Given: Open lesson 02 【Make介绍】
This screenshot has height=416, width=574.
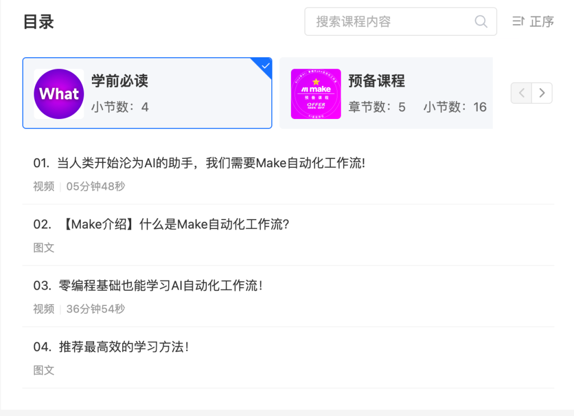Looking at the screenshot, I should 174,225.
